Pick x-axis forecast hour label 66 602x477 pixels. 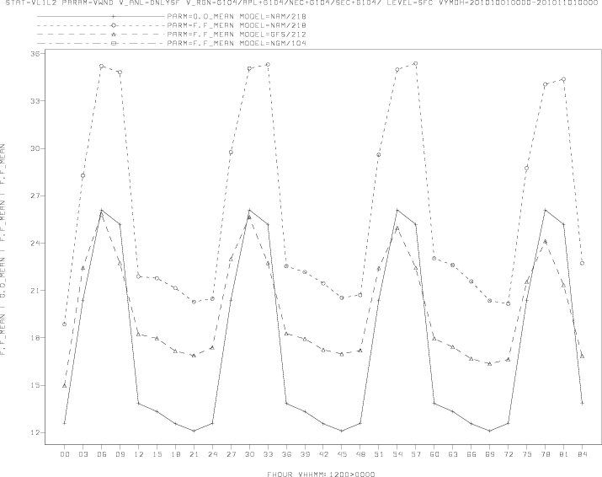(x=471, y=454)
